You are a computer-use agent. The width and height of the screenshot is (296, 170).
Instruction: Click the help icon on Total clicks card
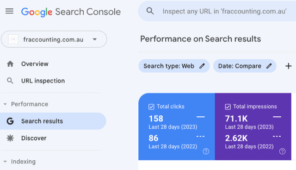point(206,151)
